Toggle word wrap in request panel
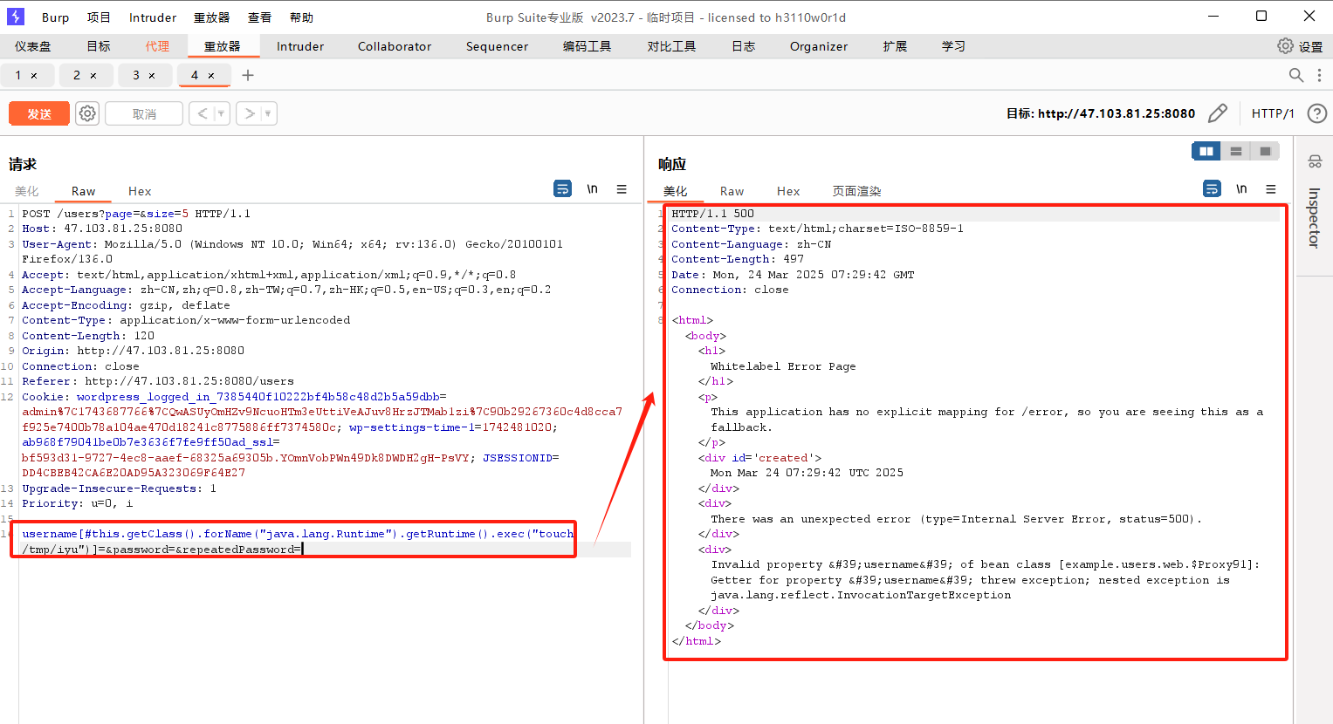The height and width of the screenshot is (724, 1333). pos(563,188)
